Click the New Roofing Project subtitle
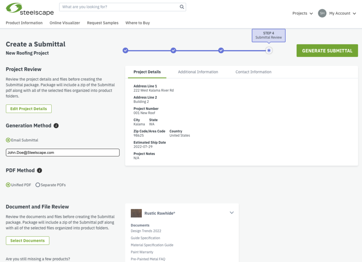This screenshot has width=362, height=262. coord(27,53)
